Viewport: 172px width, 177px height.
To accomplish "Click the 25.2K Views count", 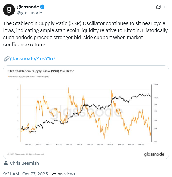I will (x=63, y=174).
